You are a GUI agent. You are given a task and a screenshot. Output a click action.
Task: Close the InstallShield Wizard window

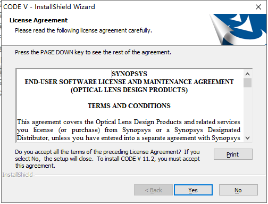pos(258,7)
